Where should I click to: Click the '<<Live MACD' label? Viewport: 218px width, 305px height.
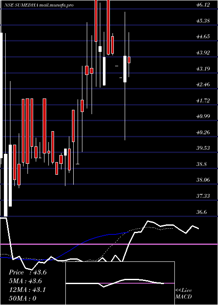point(184,294)
